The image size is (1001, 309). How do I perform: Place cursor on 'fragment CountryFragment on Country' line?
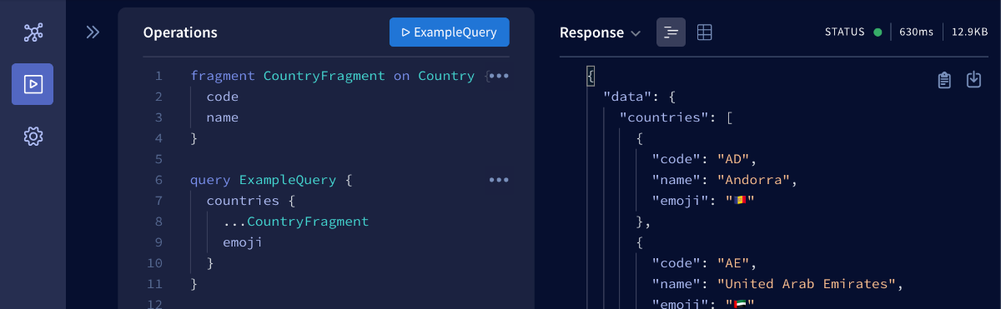332,76
